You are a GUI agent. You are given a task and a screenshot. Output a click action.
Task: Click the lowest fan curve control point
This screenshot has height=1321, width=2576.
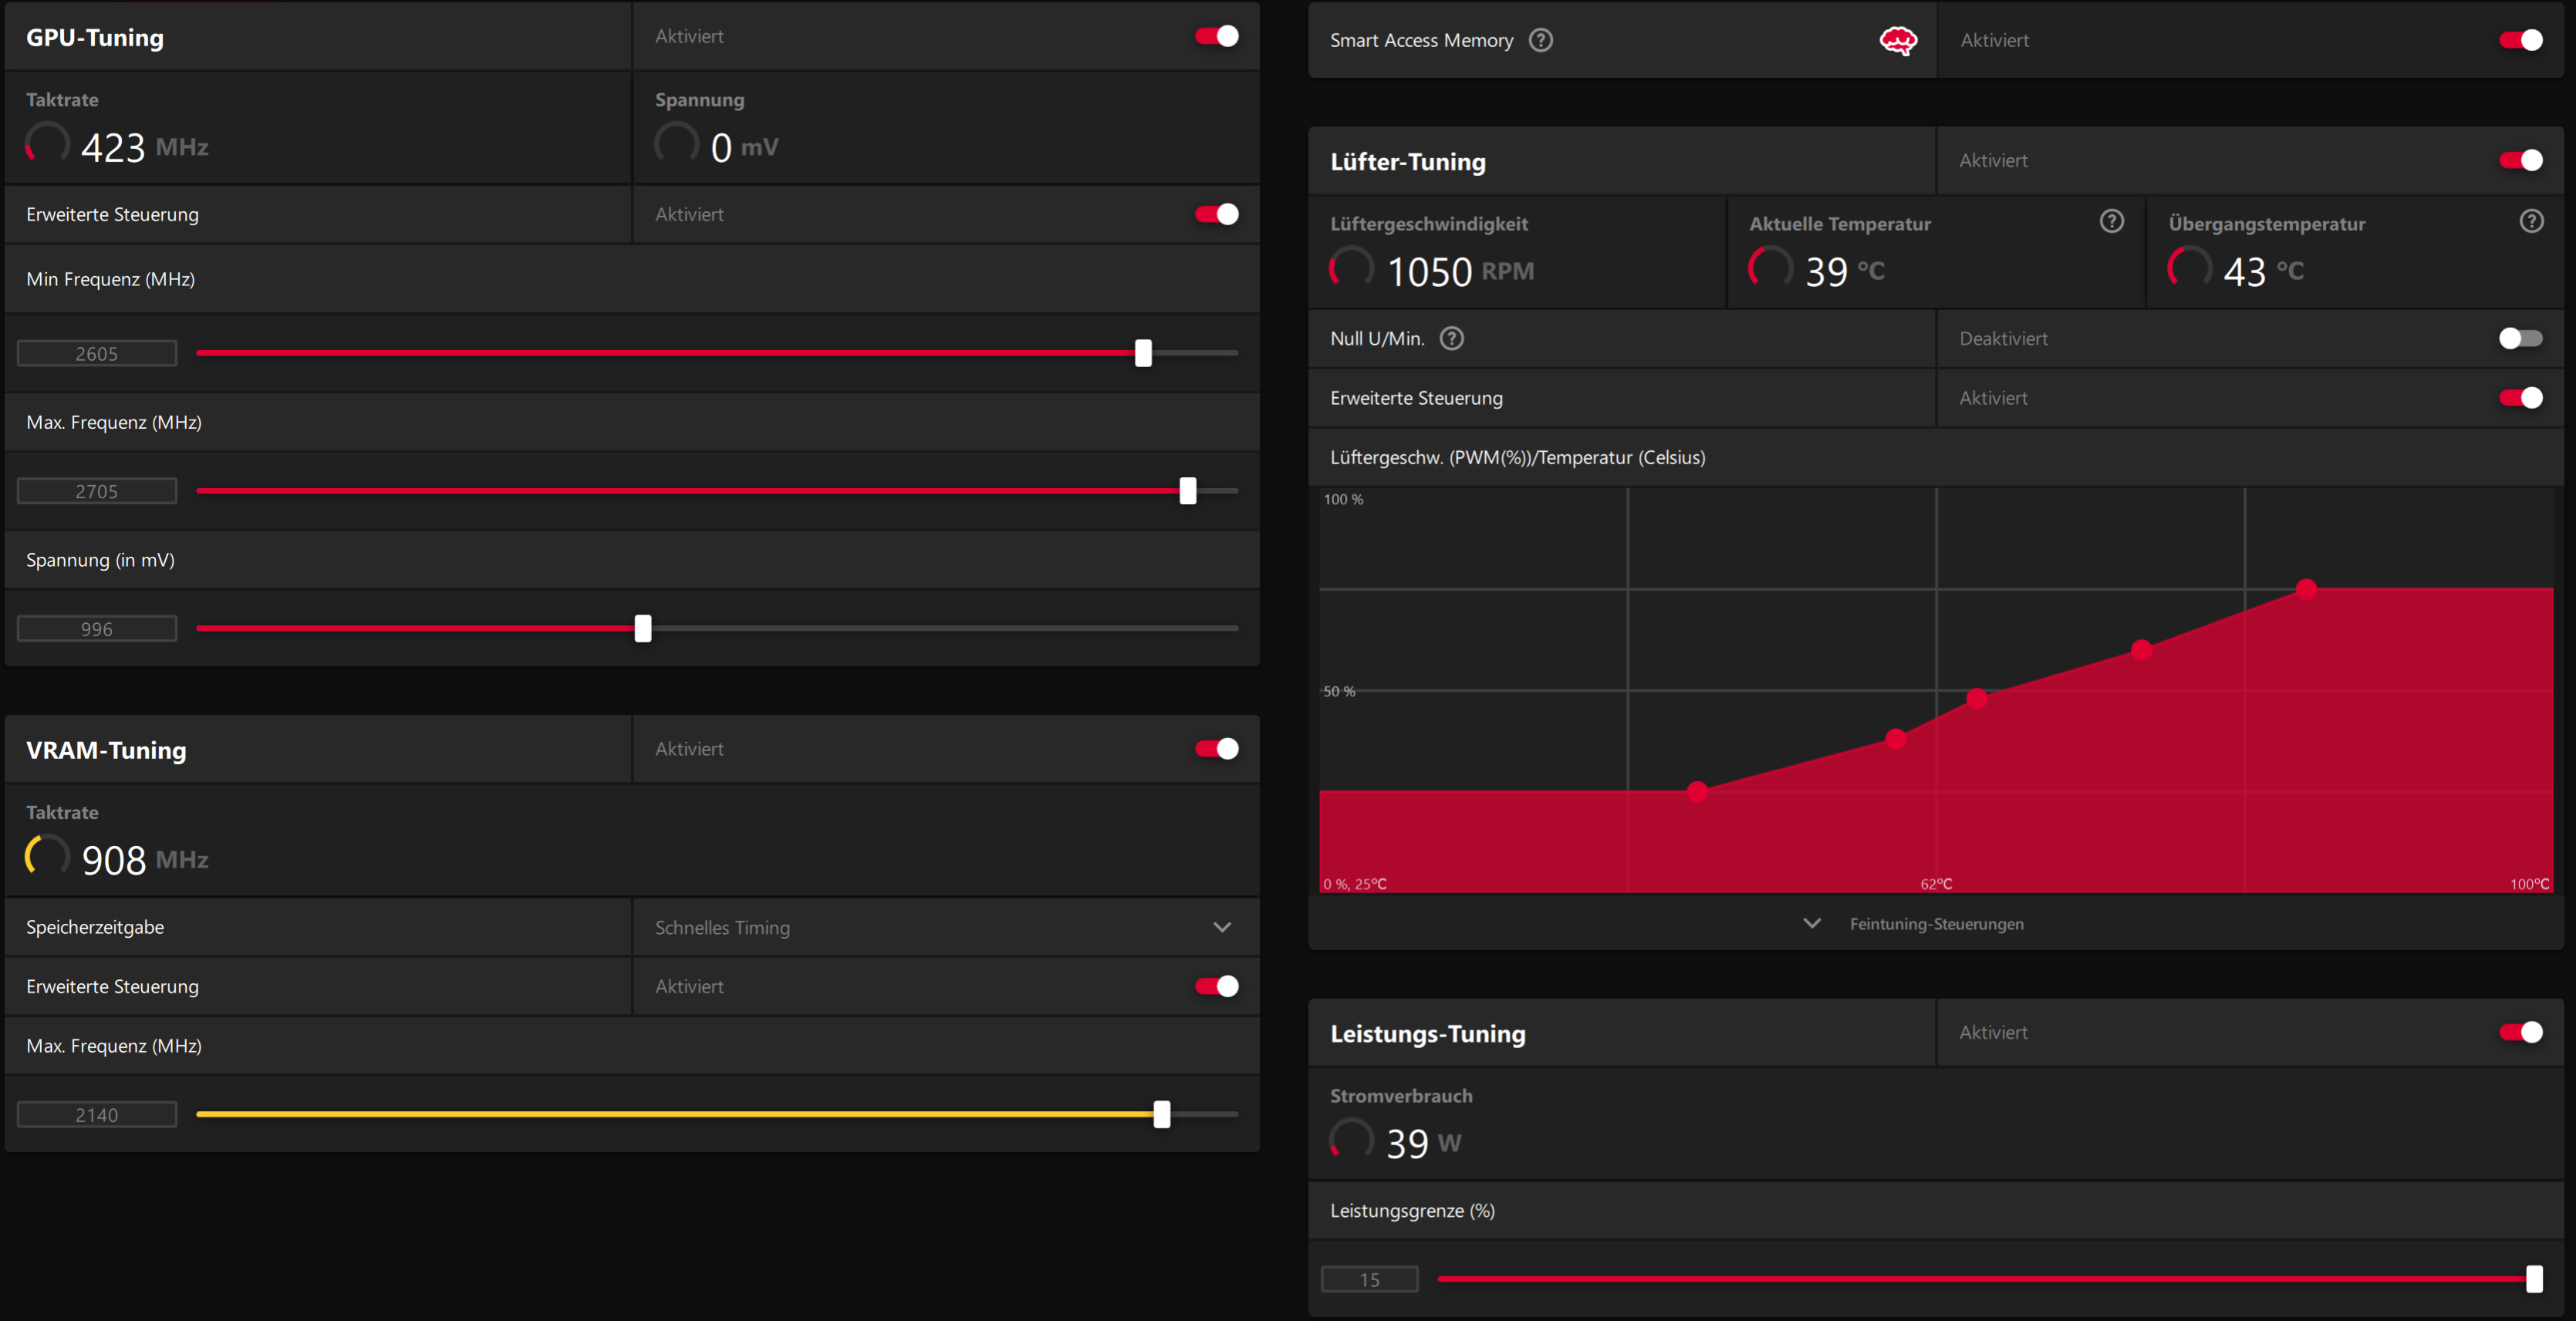click(1697, 791)
